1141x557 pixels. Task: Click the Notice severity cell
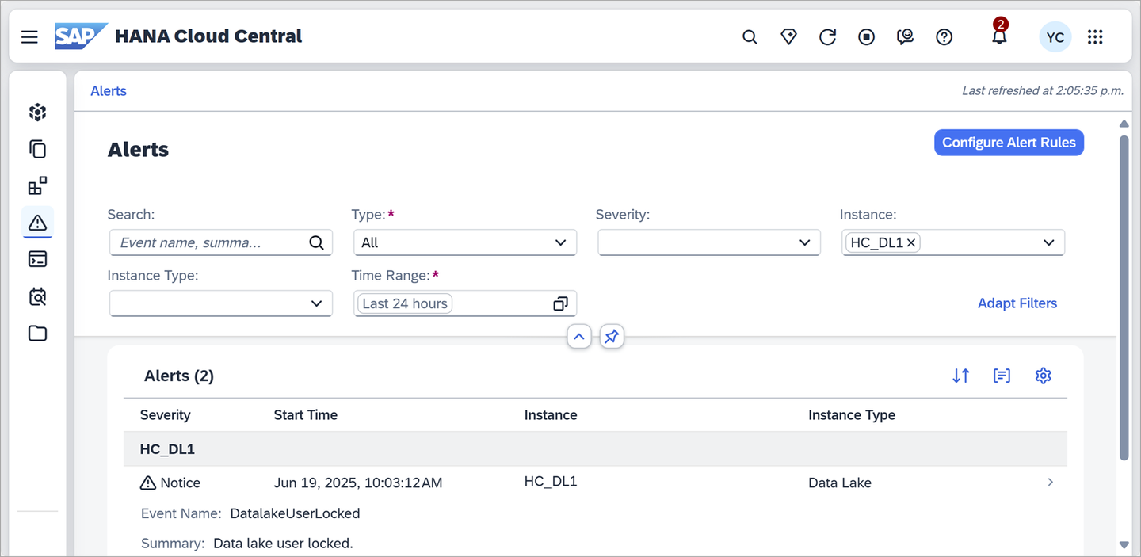[170, 483]
